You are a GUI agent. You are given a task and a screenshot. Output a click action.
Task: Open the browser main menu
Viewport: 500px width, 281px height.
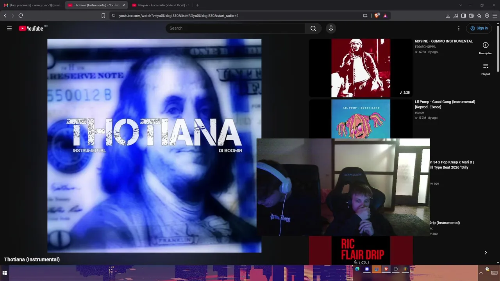[495, 16]
